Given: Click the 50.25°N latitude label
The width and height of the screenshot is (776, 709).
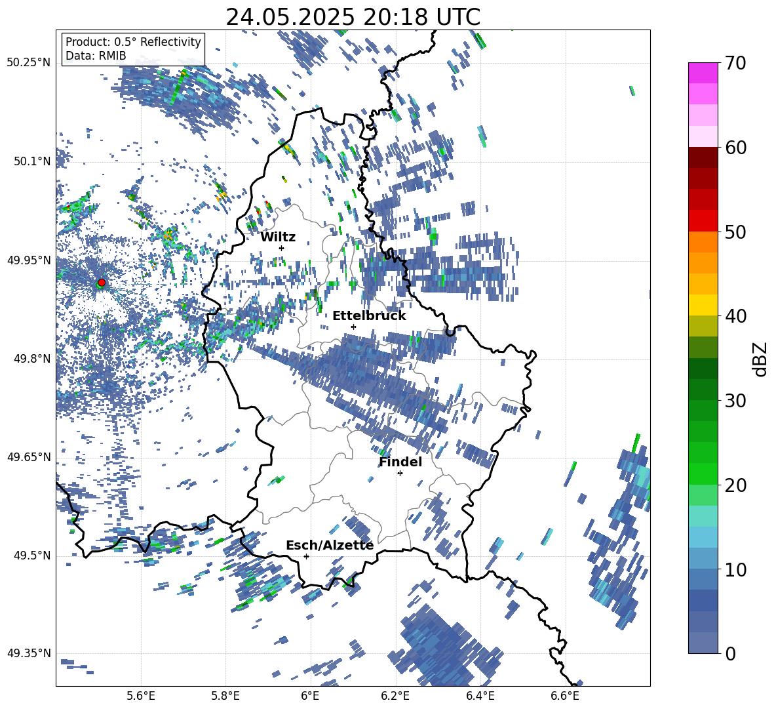Looking at the screenshot, I should pyautogui.click(x=29, y=63).
